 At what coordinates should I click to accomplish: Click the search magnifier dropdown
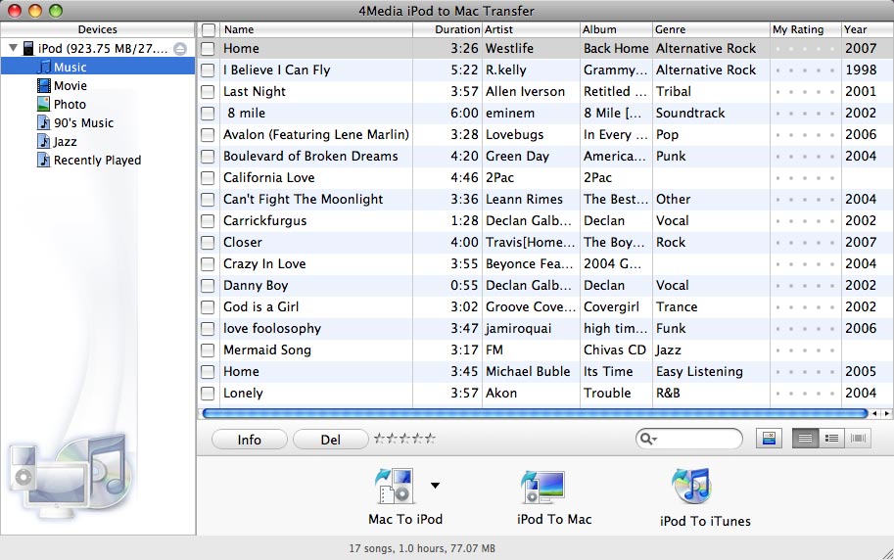point(649,439)
